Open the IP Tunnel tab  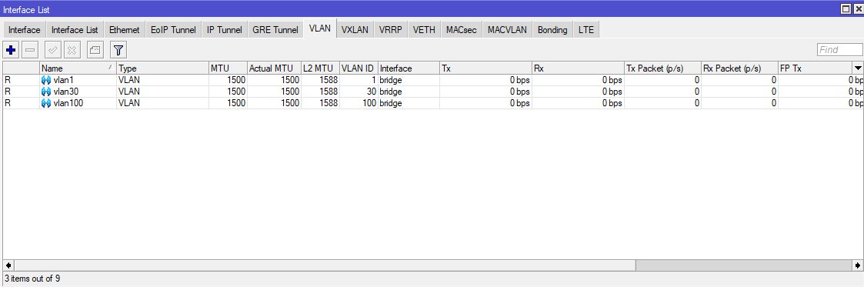click(x=224, y=30)
